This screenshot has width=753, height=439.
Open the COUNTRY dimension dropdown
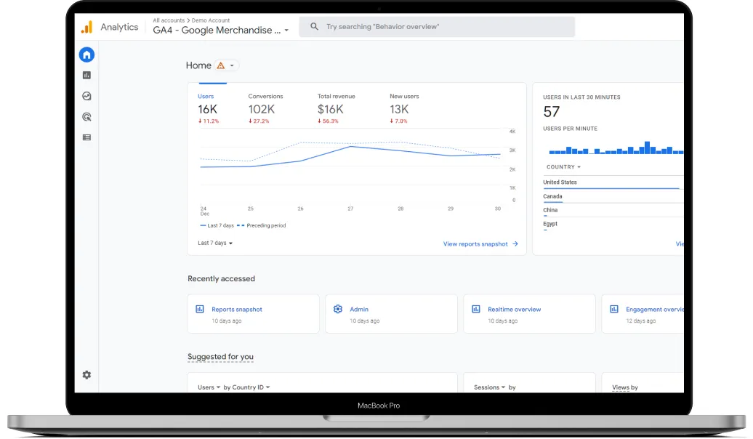[563, 166]
